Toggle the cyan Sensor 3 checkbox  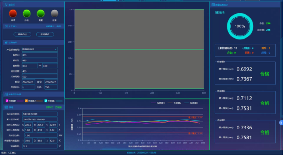pos(46,101)
